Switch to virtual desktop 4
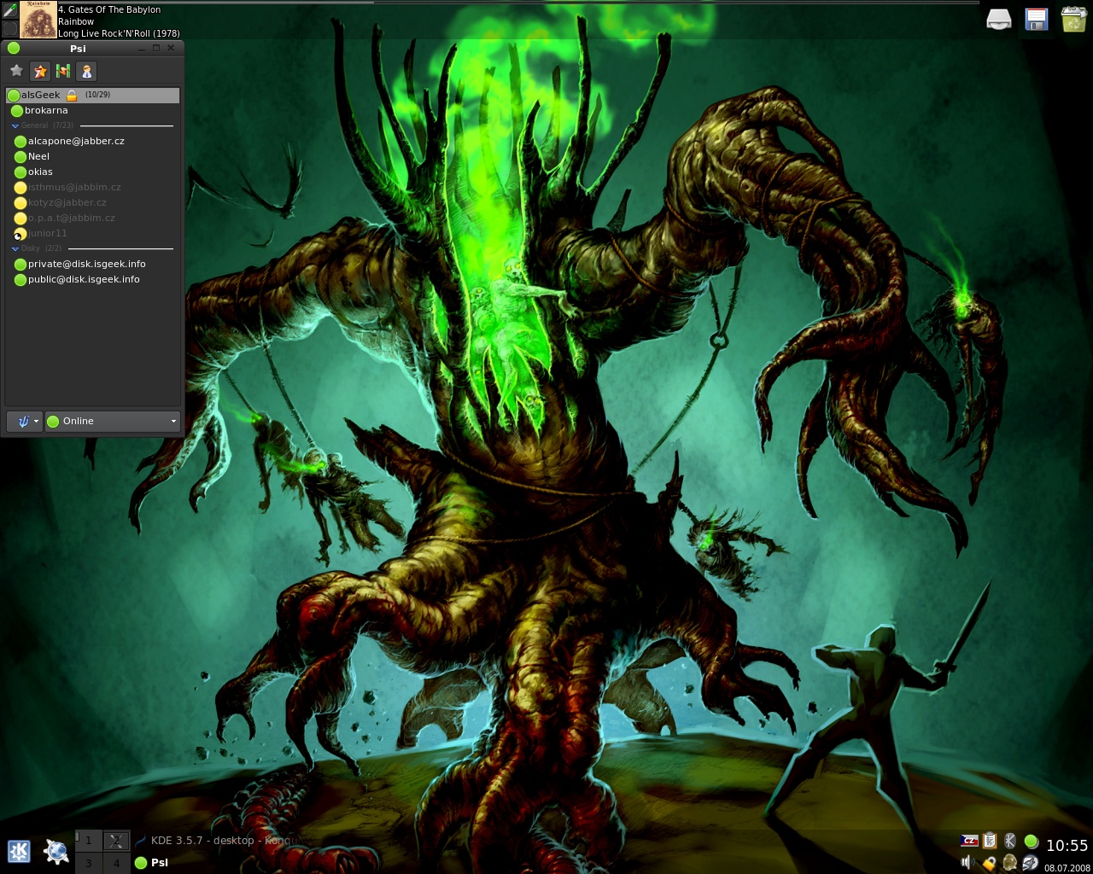 tap(117, 863)
